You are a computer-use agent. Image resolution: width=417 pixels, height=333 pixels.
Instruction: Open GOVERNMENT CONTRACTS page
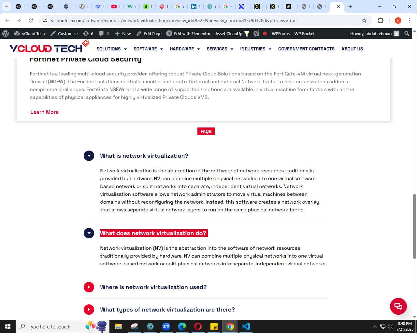[306, 49]
